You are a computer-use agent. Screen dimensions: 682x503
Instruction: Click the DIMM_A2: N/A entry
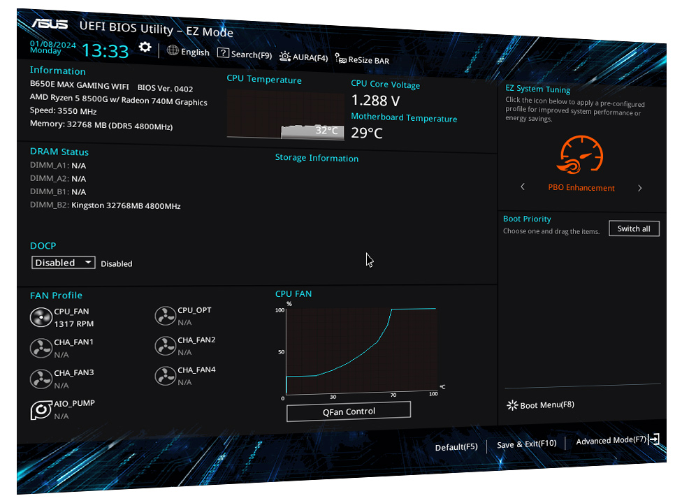coord(58,178)
